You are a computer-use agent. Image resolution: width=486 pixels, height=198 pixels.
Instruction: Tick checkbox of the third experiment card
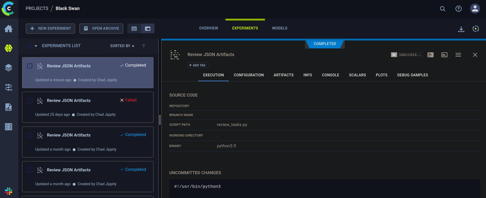tap(30, 135)
